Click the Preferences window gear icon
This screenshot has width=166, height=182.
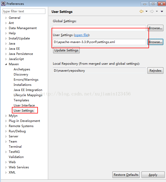3,4
